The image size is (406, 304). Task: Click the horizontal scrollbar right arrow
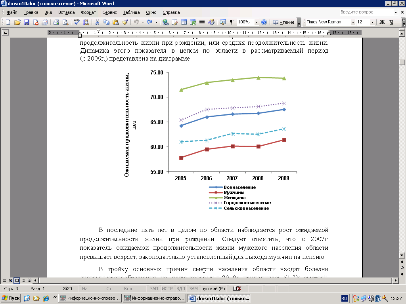point(395,280)
